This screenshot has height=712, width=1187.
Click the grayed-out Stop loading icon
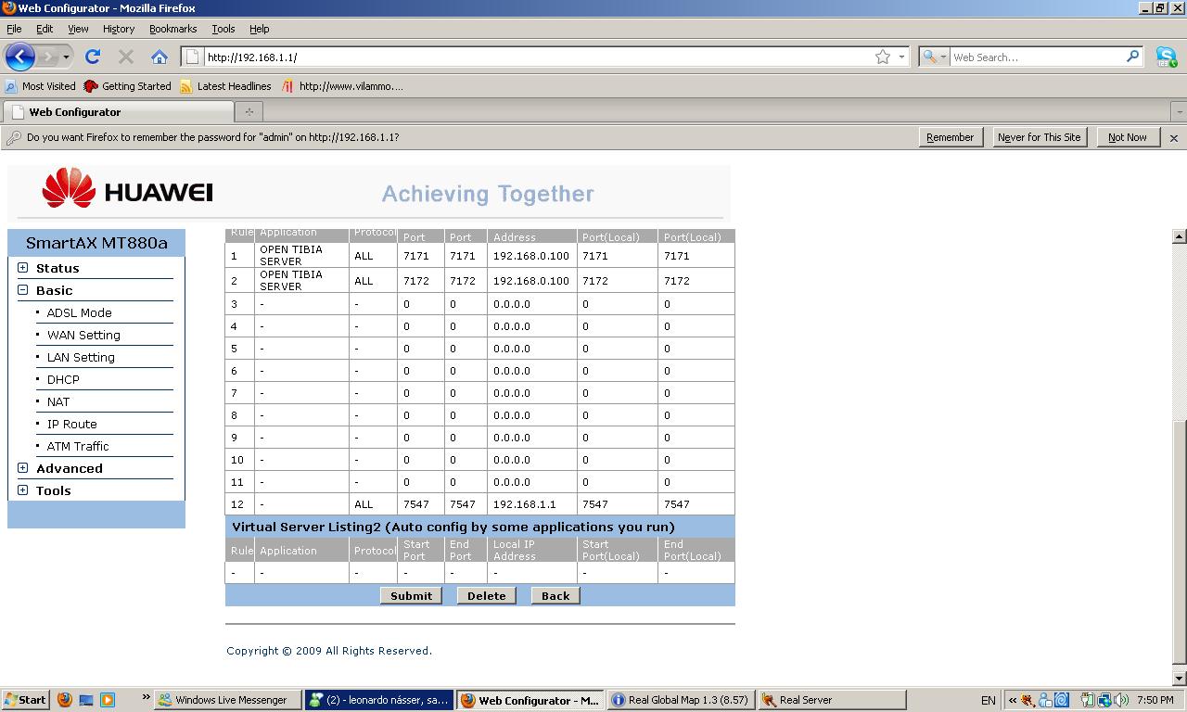[x=126, y=57]
